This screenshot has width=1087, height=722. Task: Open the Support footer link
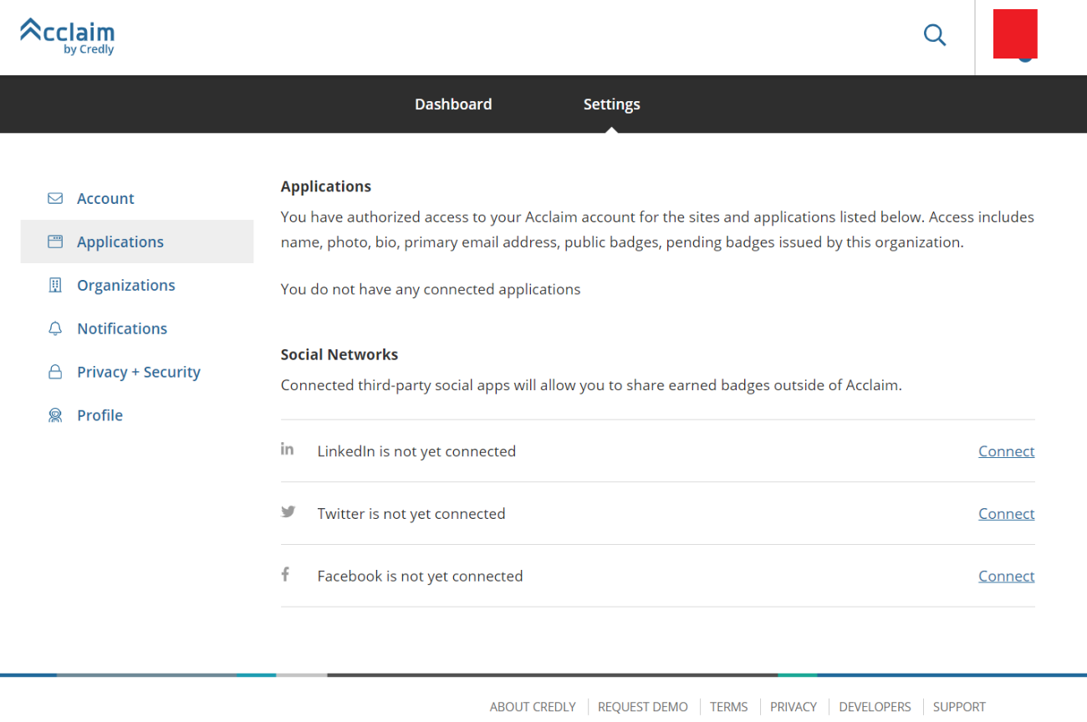(959, 707)
